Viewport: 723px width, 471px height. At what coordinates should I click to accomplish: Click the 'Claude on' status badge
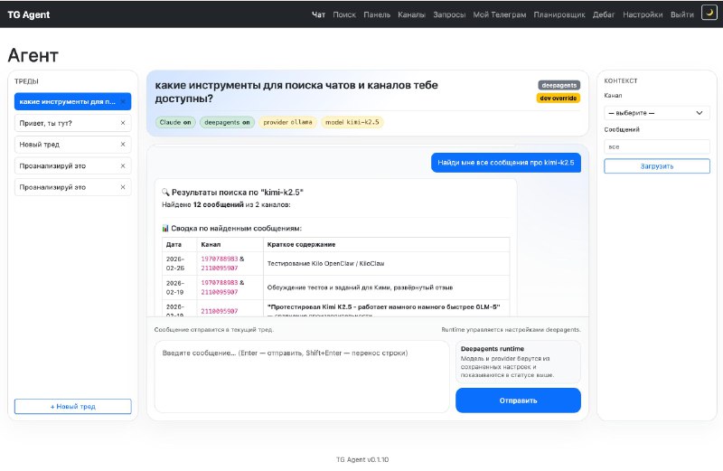[x=175, y=122]
